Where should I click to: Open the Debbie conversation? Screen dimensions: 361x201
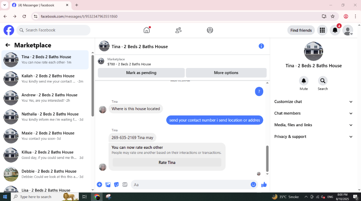click(45, 174)
